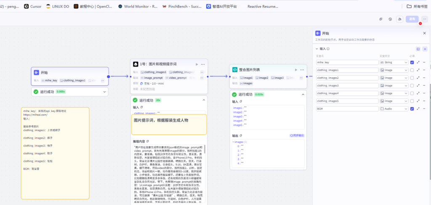
Task: Expand settings icon for clothing_images2 row
Action: pyautogui.click(x=418, y=78)
